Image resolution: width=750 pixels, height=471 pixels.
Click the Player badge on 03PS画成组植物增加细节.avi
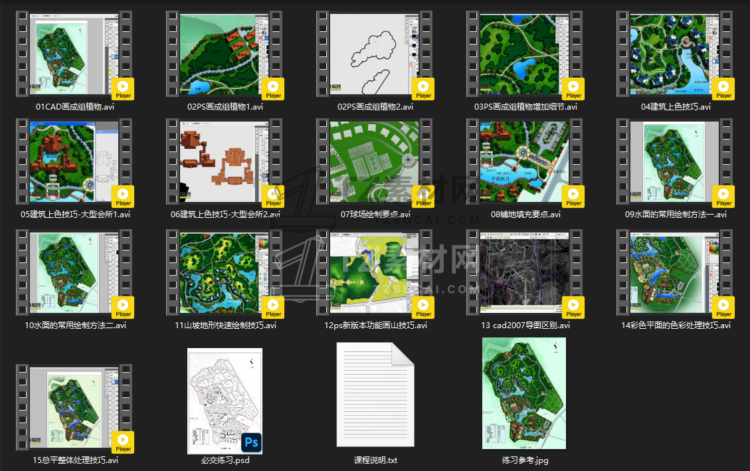coord(573,89)
